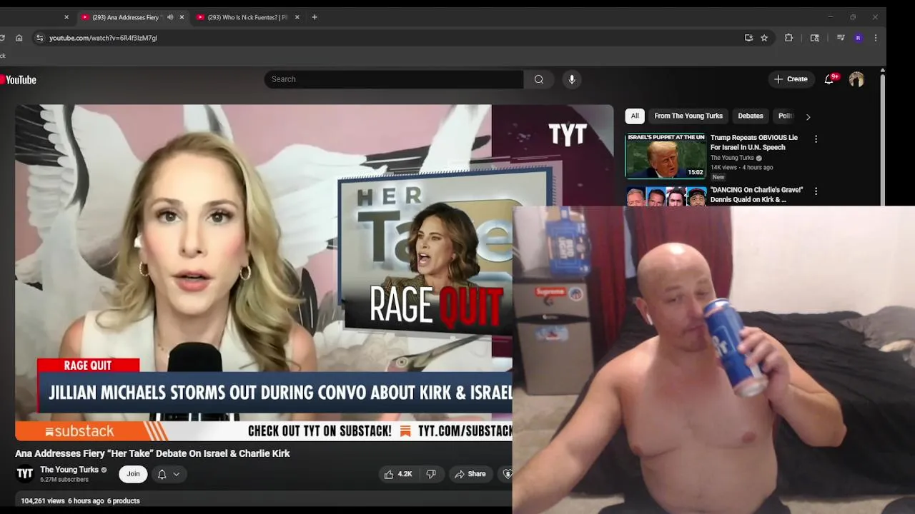This screenshot has height=514, width=915.
Task: Select the cut-off Politics filter chip
Action: pyautogui.click(x=785, y=116)
